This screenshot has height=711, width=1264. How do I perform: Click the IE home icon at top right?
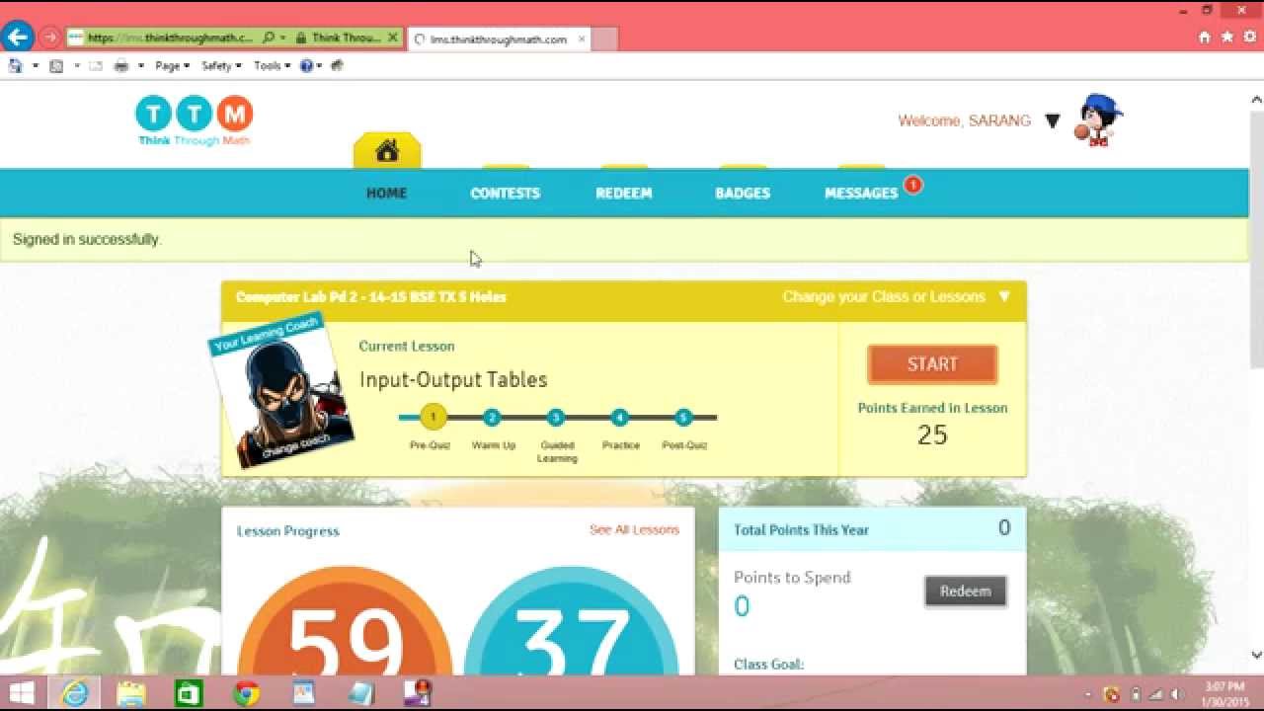(1204, 38)
